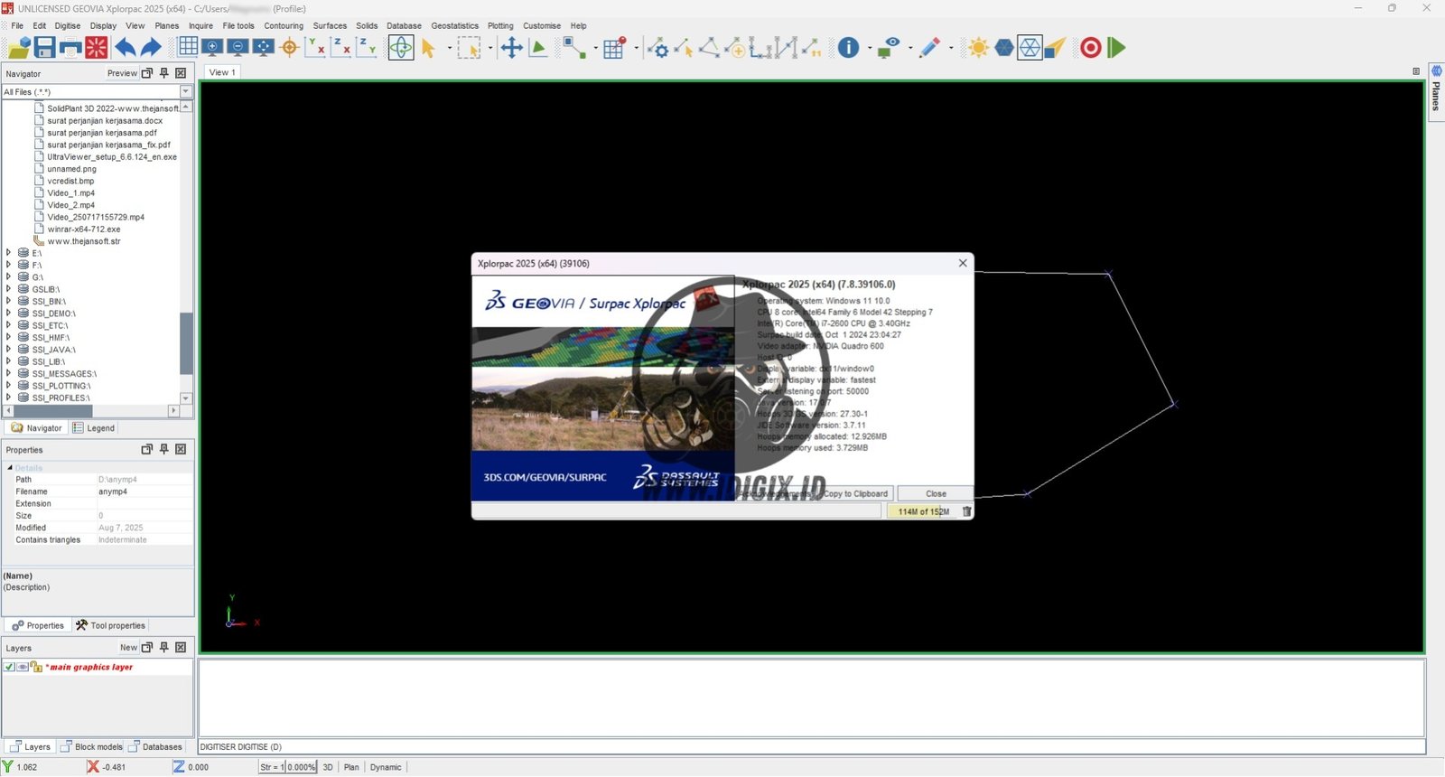Click the Save floppy disk toolbar icon

click(x=44, y=48)
